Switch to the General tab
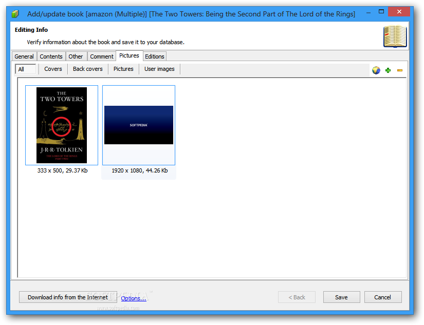424x325 pixels. (x=24, y=56)
